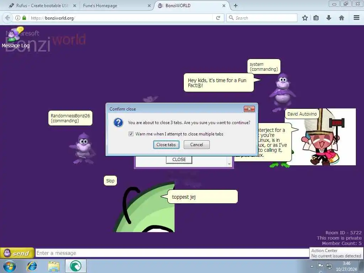Click the 'RandomnessBonzi26 (commanding)' name label
The image size is (364, 273).
70,118
